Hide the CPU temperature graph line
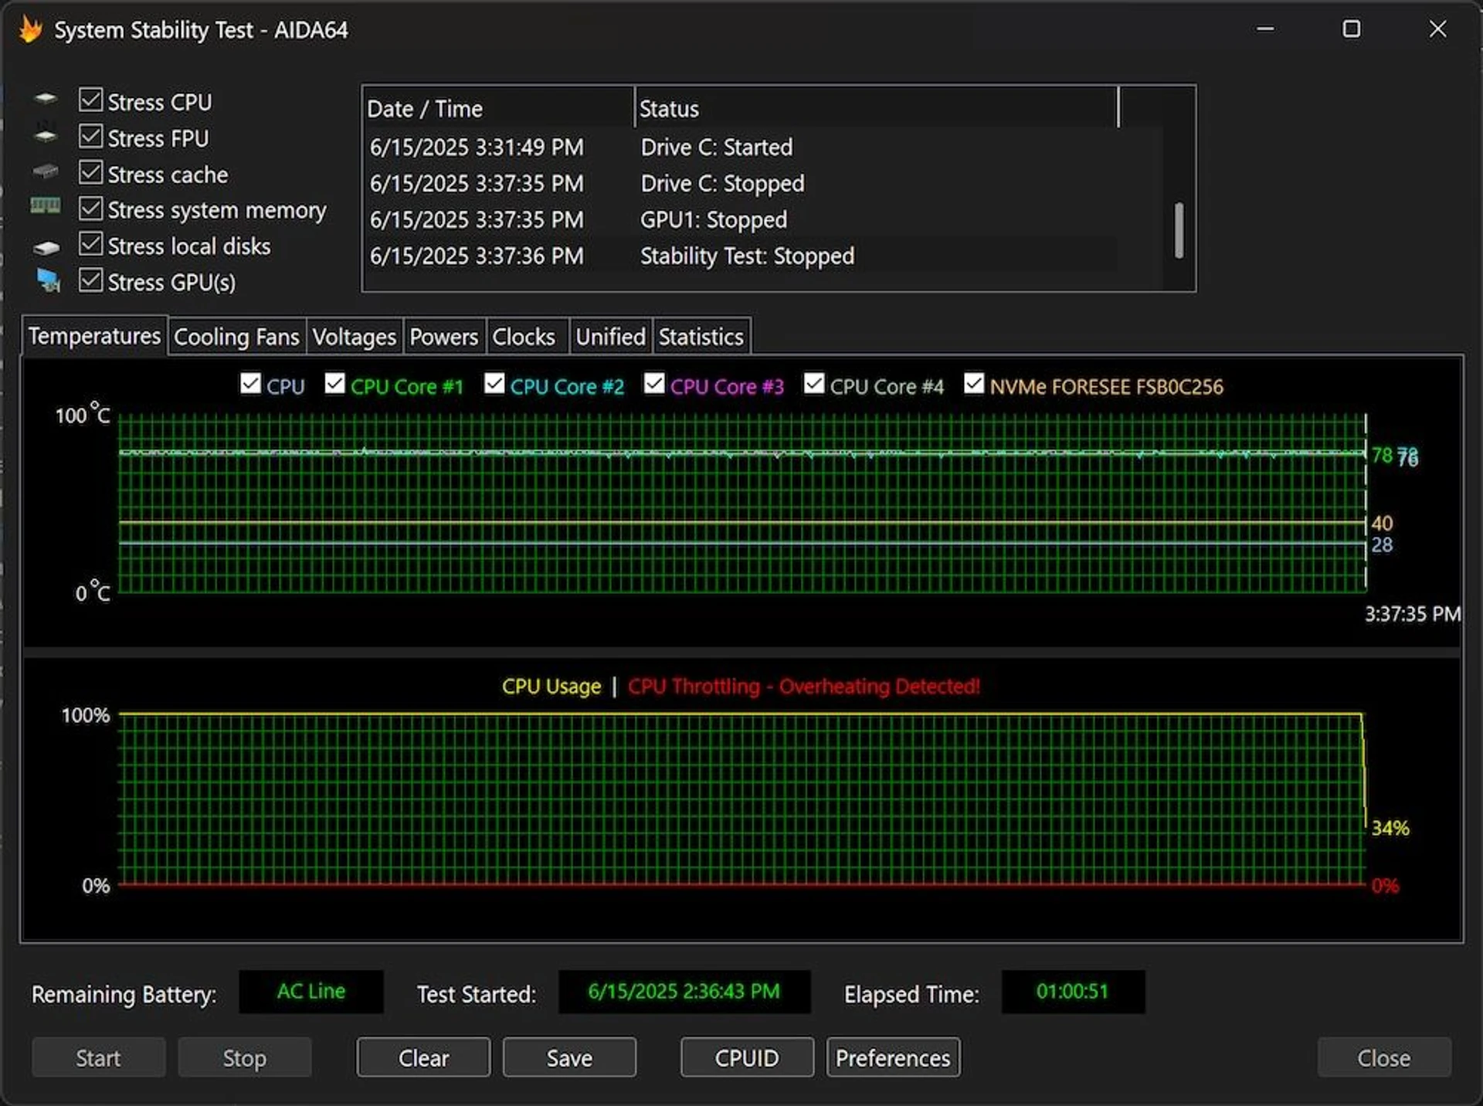This screenshot has width=1483, height=1106. (x=250, y=384)
